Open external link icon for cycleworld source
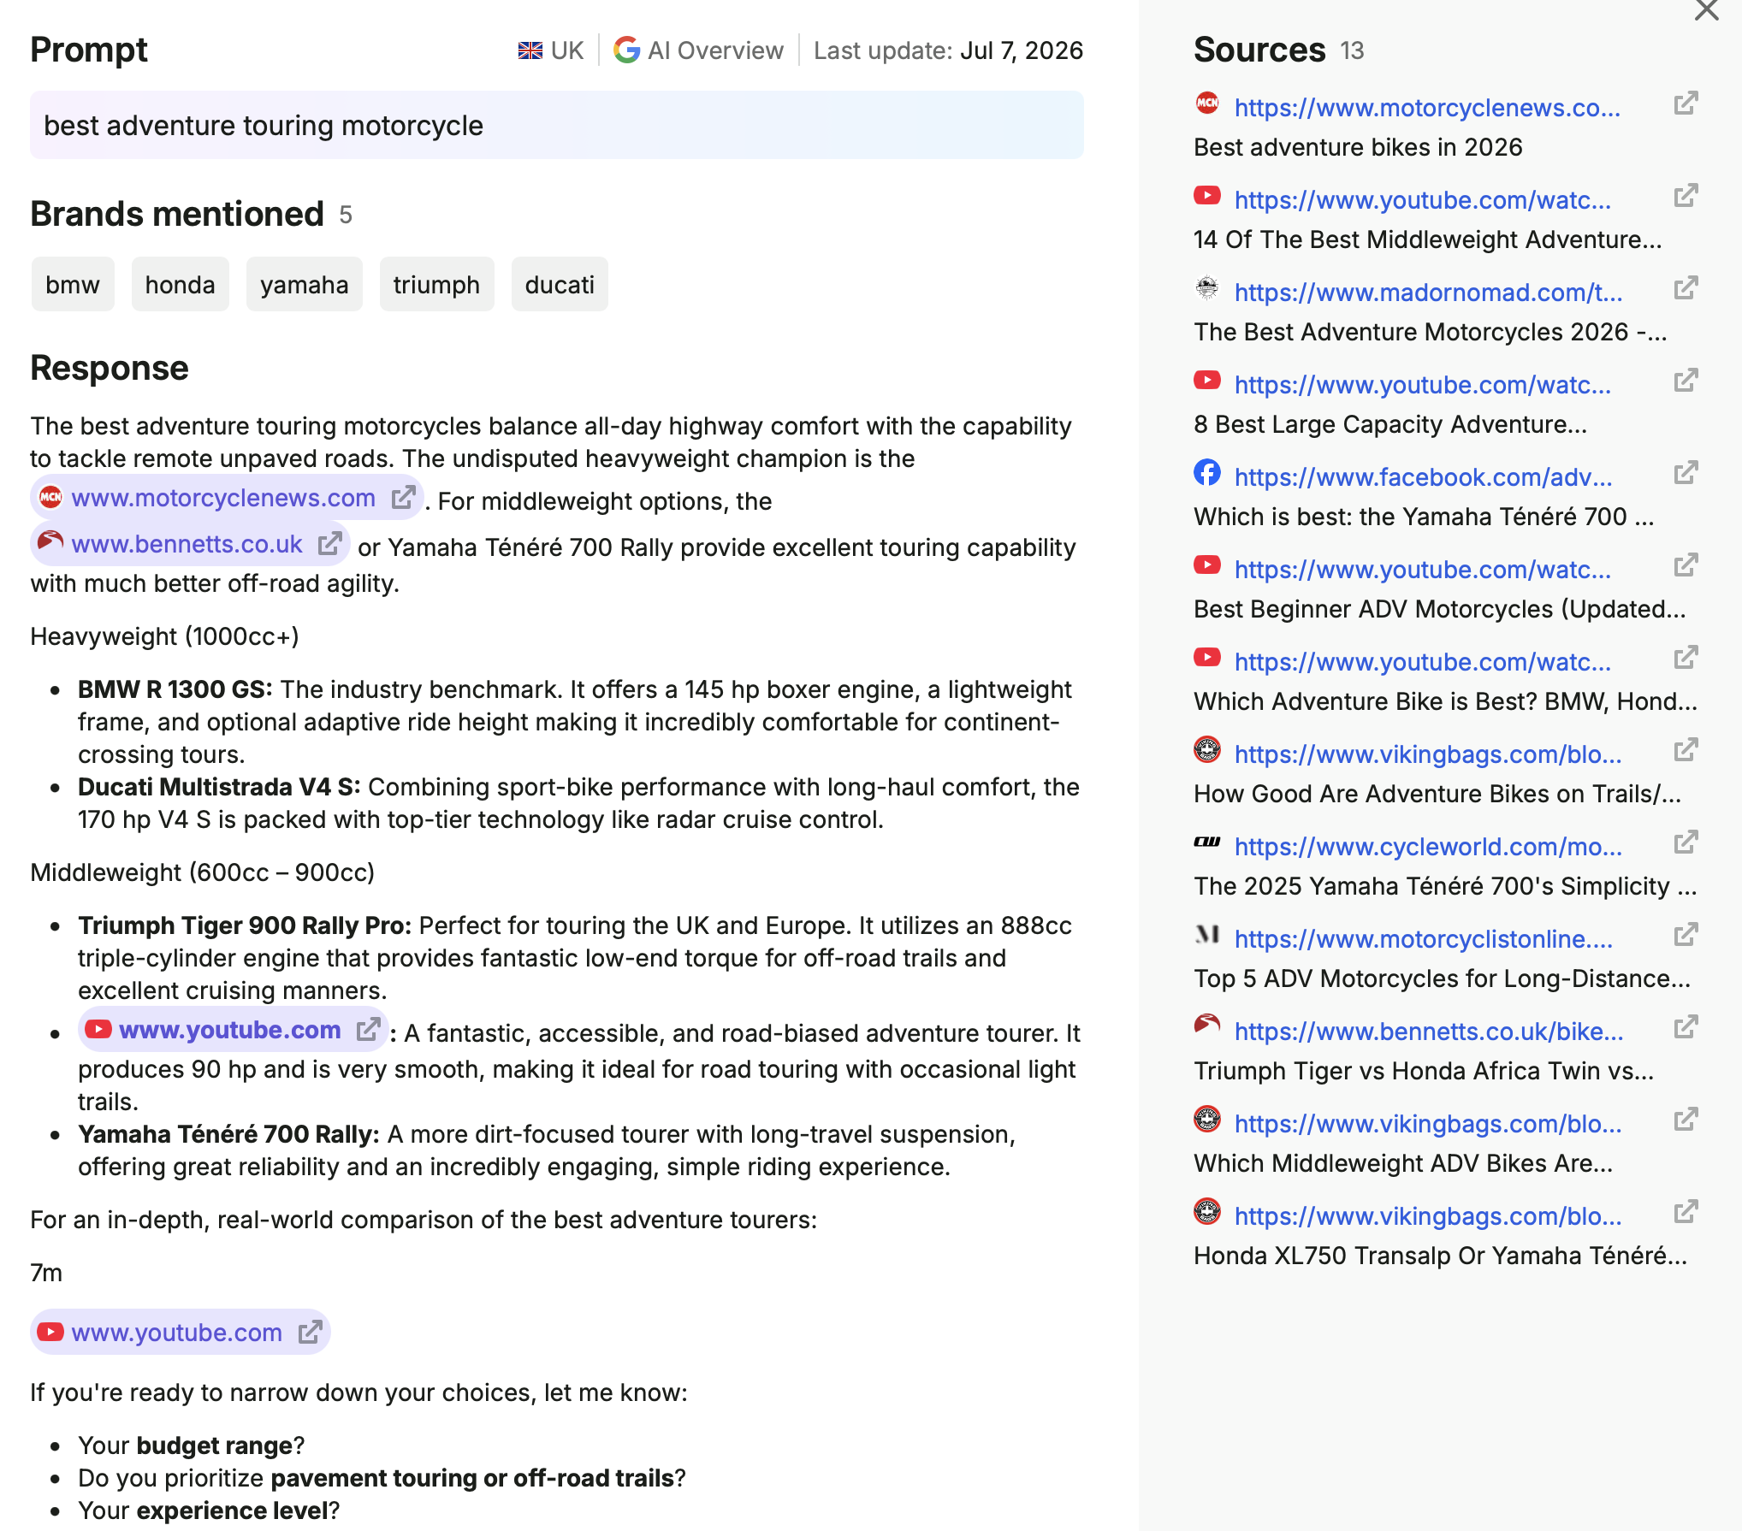This screenshot has height=1531, width=1742. tap(1686, 842)
